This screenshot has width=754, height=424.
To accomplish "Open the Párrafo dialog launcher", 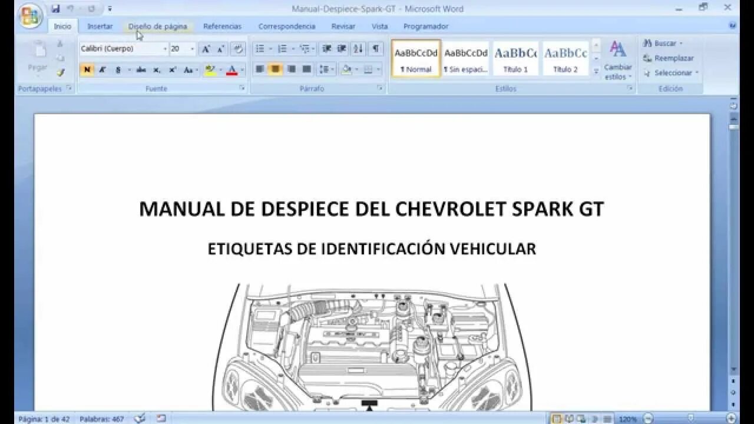I will tap(381, 88).
